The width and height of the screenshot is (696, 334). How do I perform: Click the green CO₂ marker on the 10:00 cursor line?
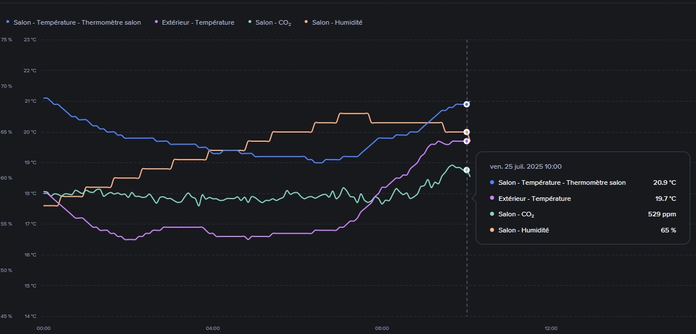(x=466, y=170)
